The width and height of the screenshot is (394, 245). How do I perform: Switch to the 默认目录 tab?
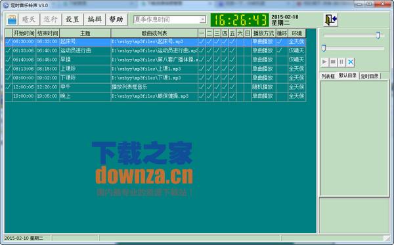tap(347, 75)
